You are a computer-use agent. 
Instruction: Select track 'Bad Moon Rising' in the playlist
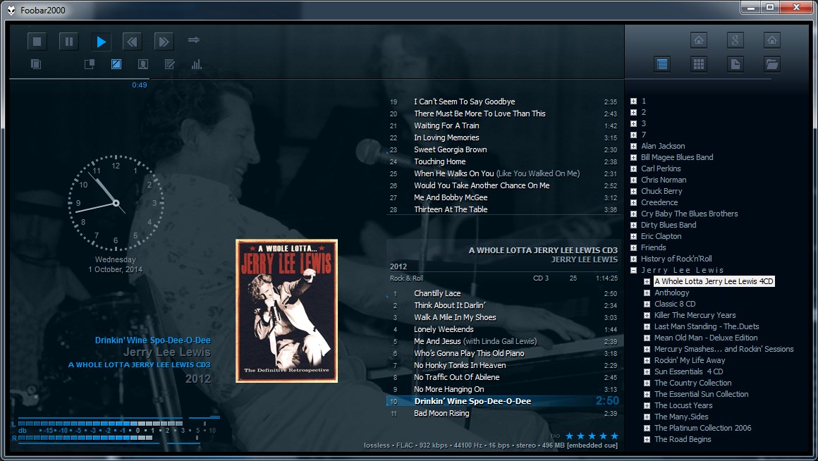point(503,414)
